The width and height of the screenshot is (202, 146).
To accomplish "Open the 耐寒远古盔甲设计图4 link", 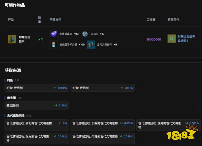I will 186,39.
